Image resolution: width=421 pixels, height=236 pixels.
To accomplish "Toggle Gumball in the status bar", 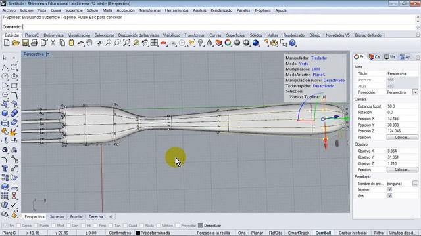I will 323,233.
